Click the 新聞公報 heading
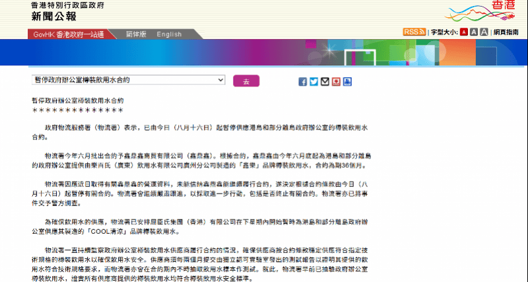Image resolution: width=528 pixels, height=282 pixels. (x=54, y=17)
